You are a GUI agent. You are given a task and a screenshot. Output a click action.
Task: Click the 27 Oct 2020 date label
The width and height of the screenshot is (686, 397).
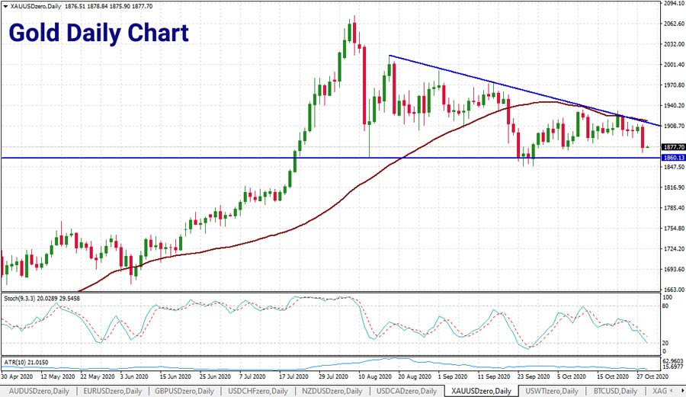[652, 376]
